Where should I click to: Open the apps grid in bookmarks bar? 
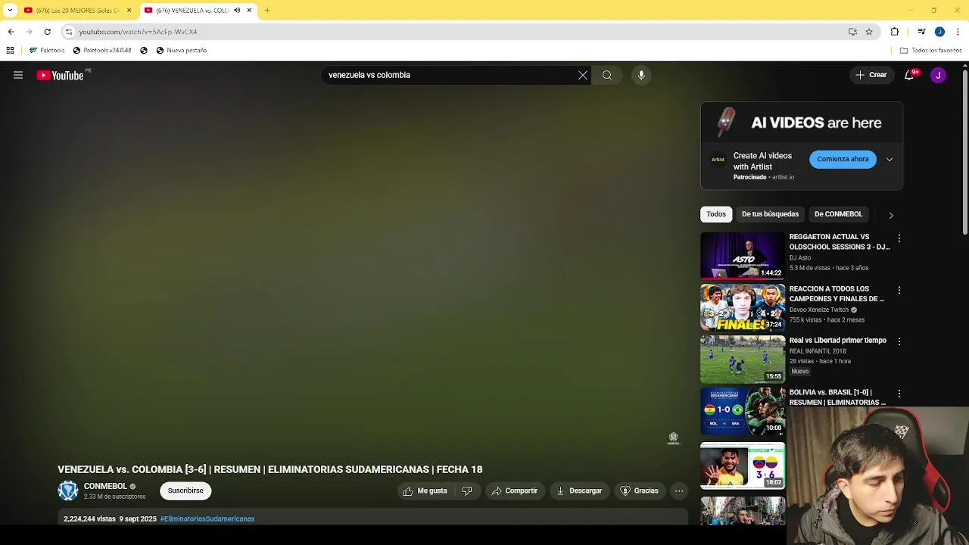tap(10, 51)
